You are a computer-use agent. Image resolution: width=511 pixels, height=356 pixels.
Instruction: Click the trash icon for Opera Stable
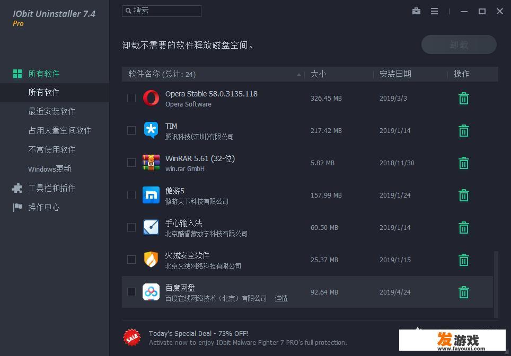[463, 99]
